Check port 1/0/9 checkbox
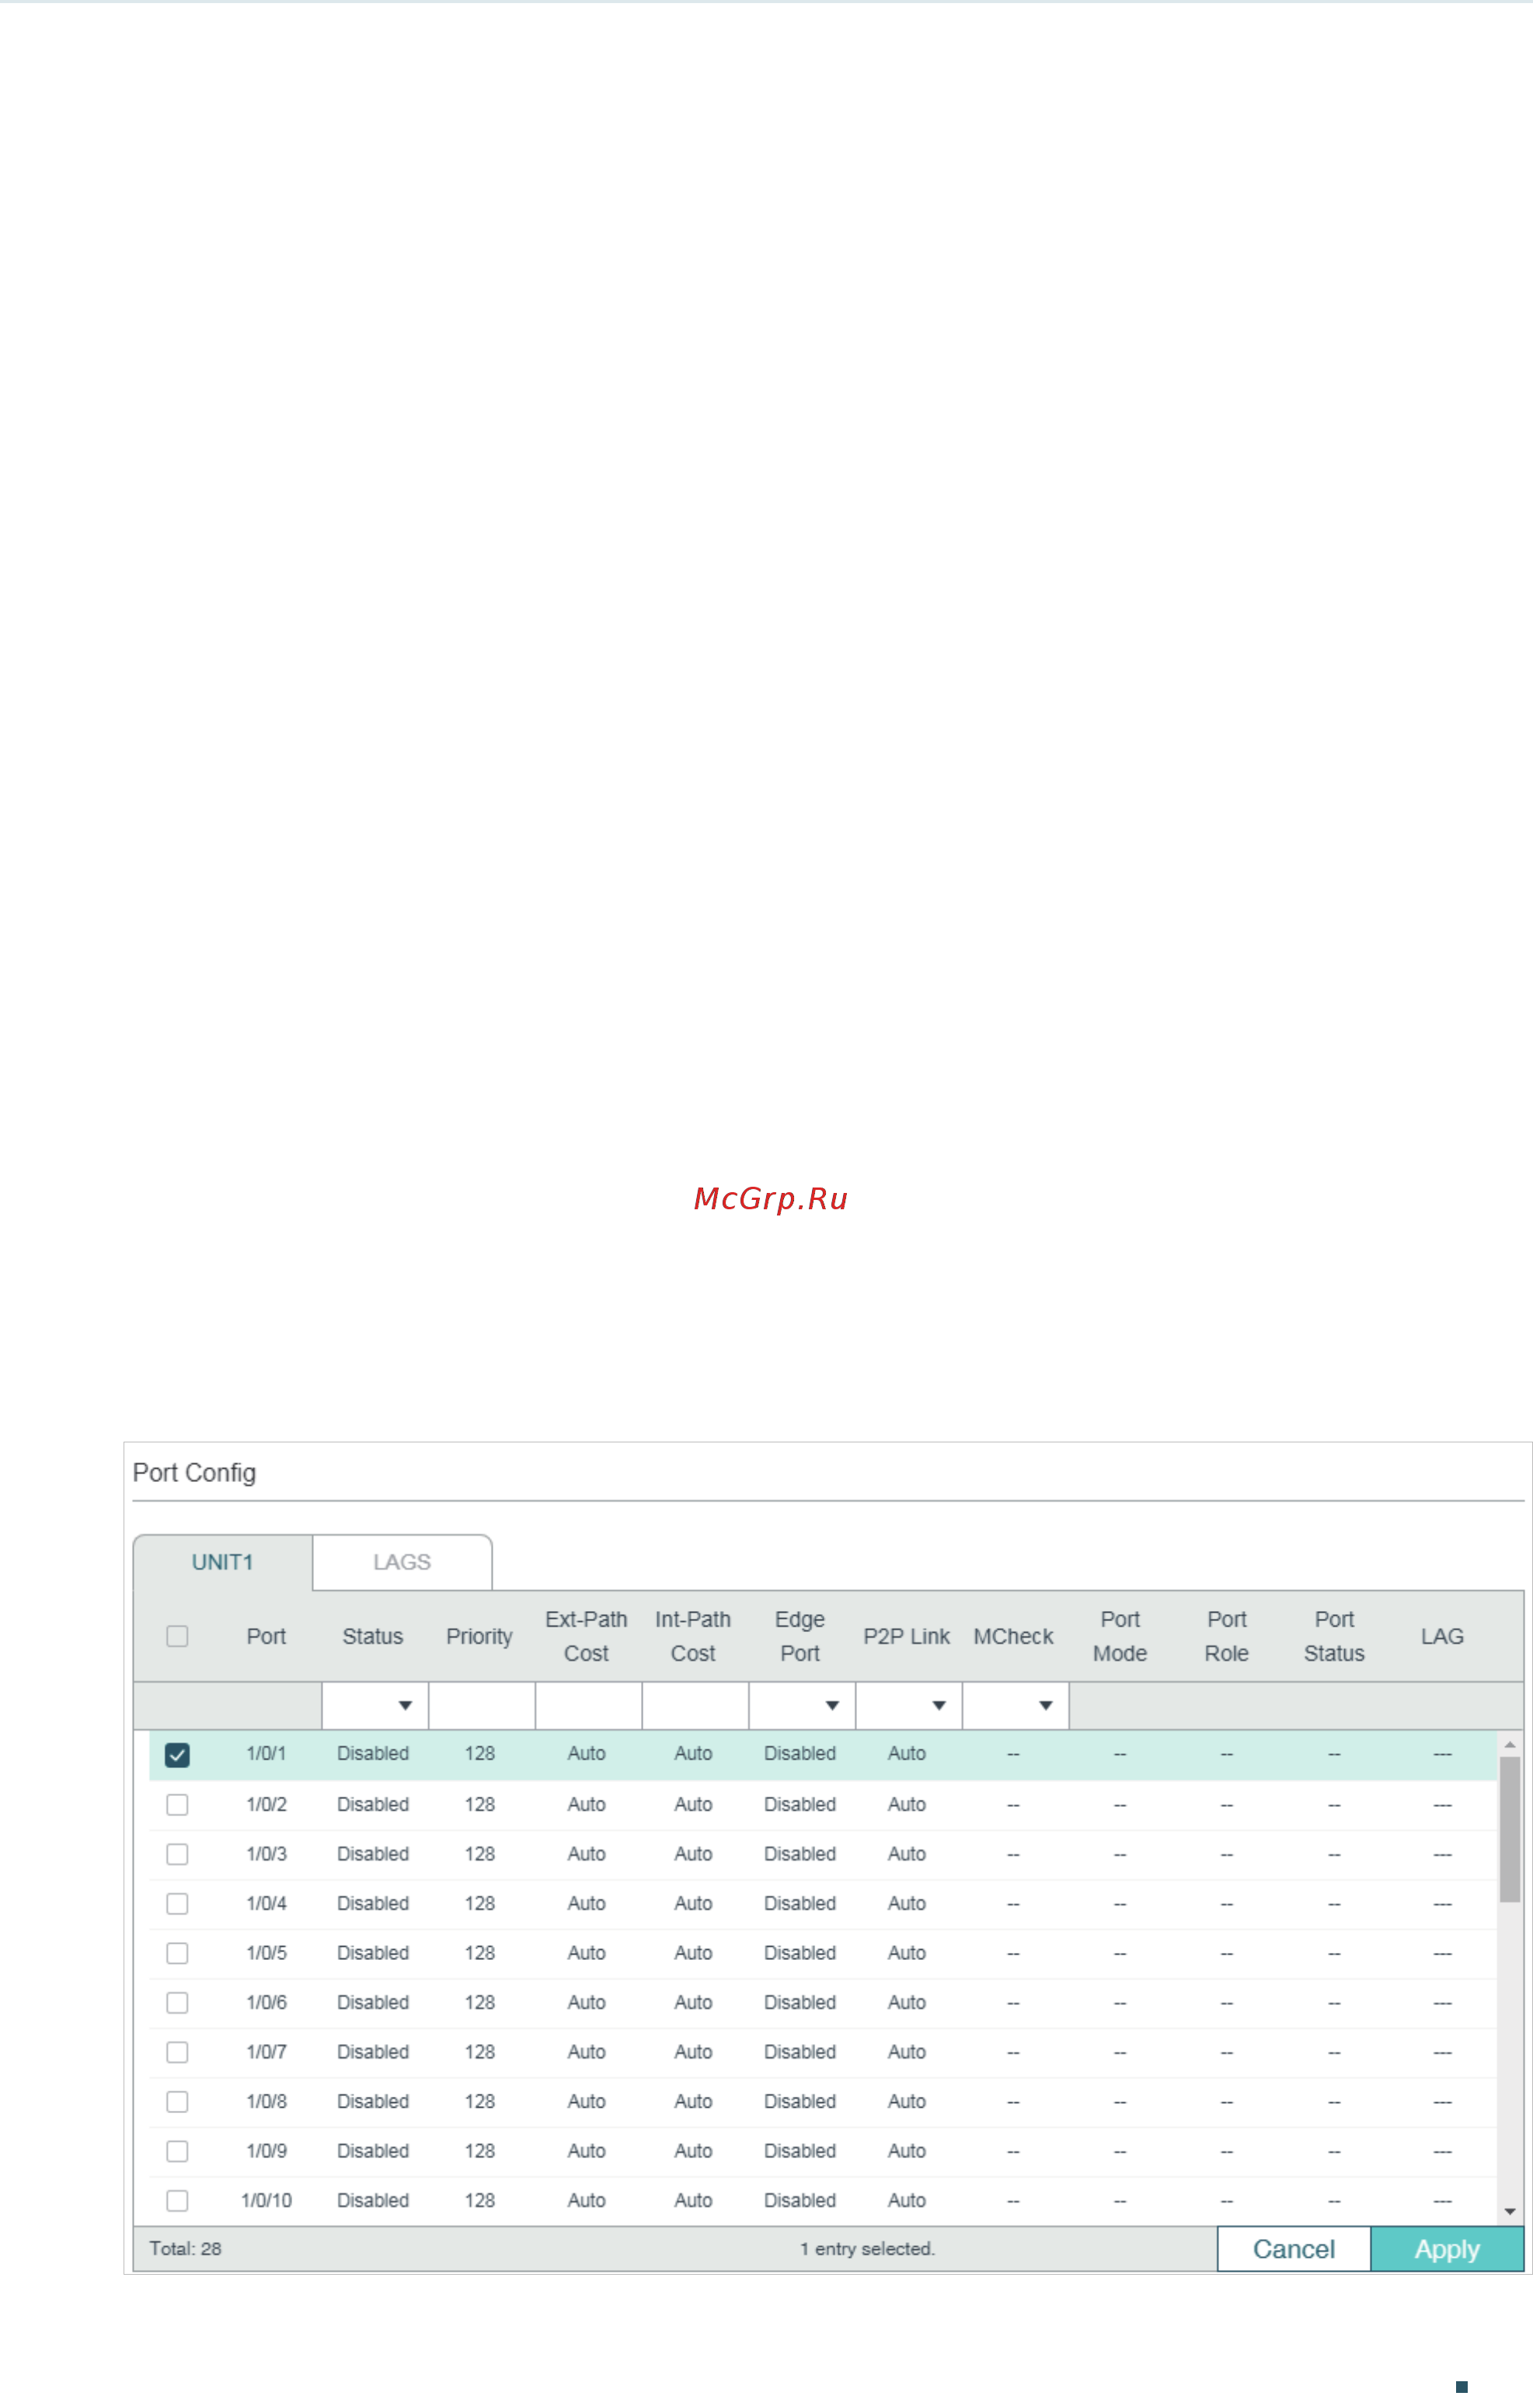1533x2396 pixels. pos(177,2152)
